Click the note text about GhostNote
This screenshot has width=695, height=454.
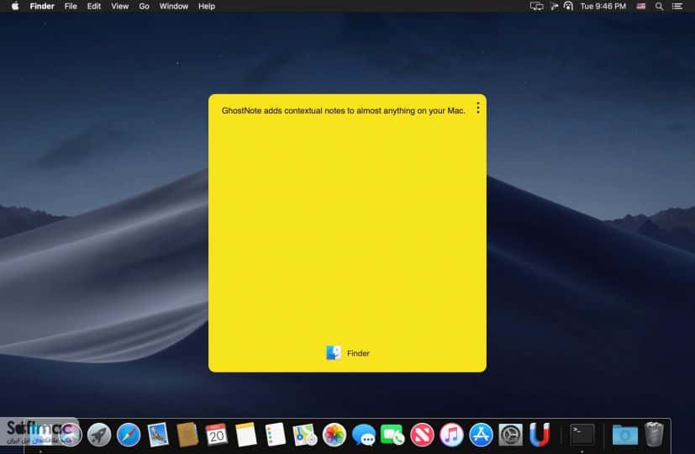(x=343, y=110)
